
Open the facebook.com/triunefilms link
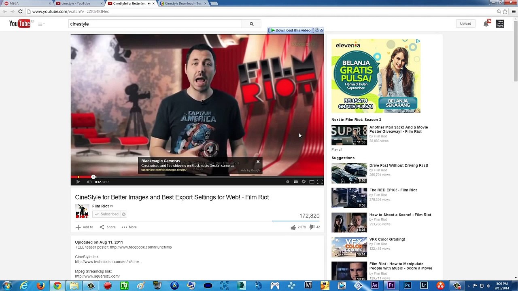141,247
